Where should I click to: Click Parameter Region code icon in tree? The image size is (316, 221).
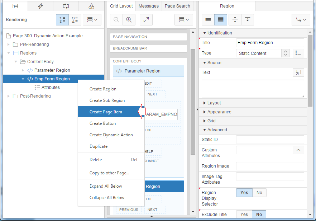pyautogui.click(x=30, y=70)
